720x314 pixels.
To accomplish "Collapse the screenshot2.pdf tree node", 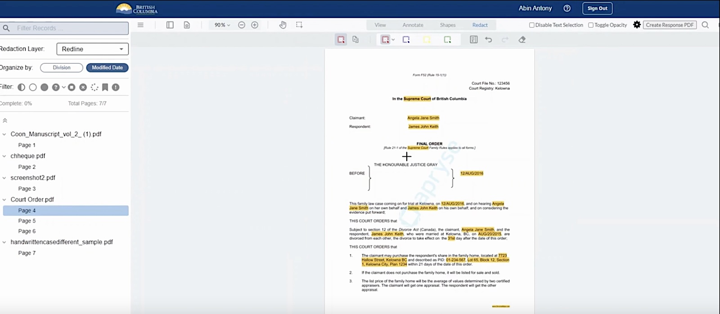I will (4, 177).
